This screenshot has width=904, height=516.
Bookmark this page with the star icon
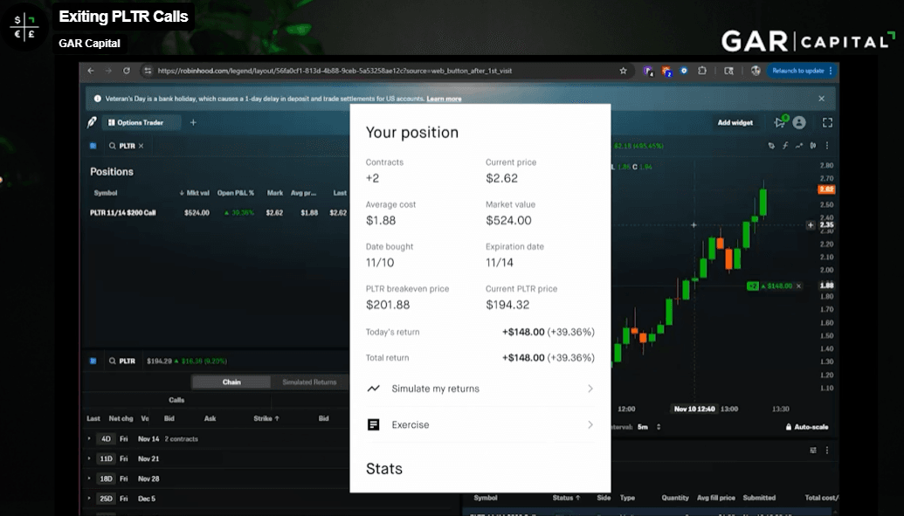tap(624, 71)
